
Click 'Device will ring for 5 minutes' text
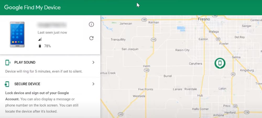coord(44,71)
